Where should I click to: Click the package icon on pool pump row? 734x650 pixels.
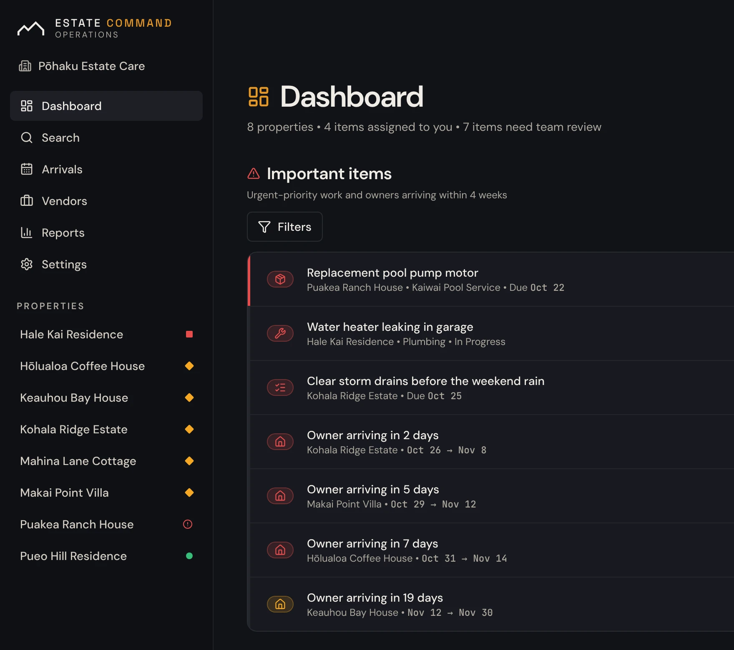click(x=280, y=279)
